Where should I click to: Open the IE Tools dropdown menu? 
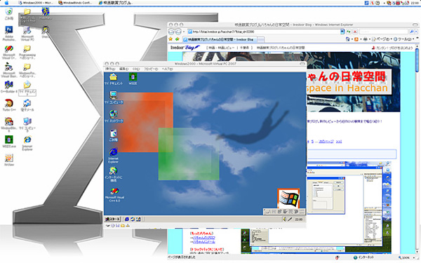pyautogui.click(x=403, y=39)
